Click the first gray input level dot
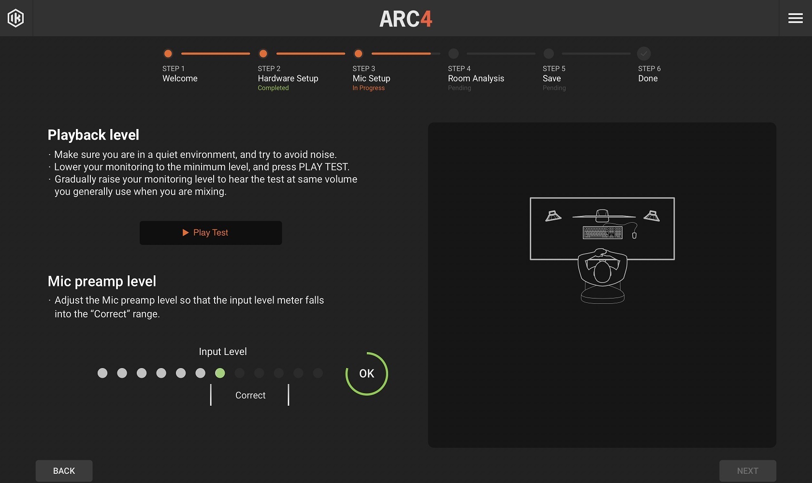This screenshot has height=483, width=812. coord(102,373)
